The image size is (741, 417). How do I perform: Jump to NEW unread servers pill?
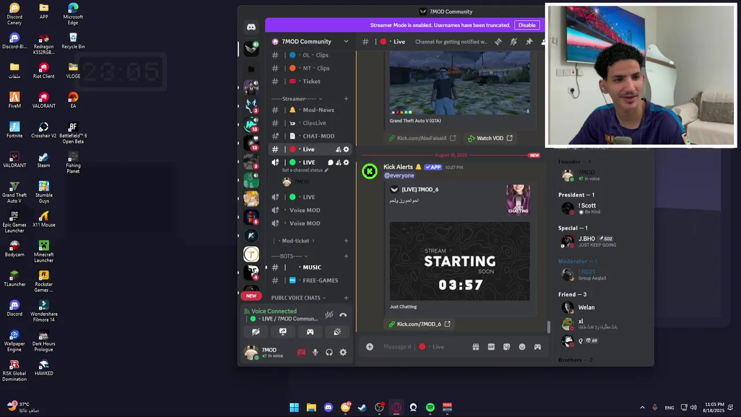(x=251, y=296)
